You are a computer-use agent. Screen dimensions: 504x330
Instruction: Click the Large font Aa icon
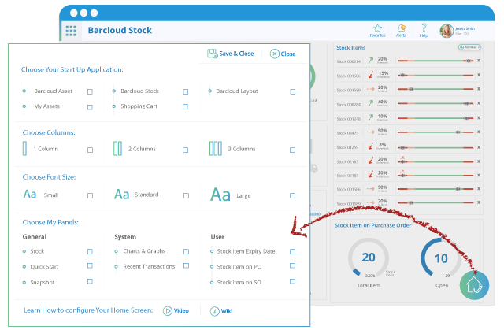click(x=220, y=195)
